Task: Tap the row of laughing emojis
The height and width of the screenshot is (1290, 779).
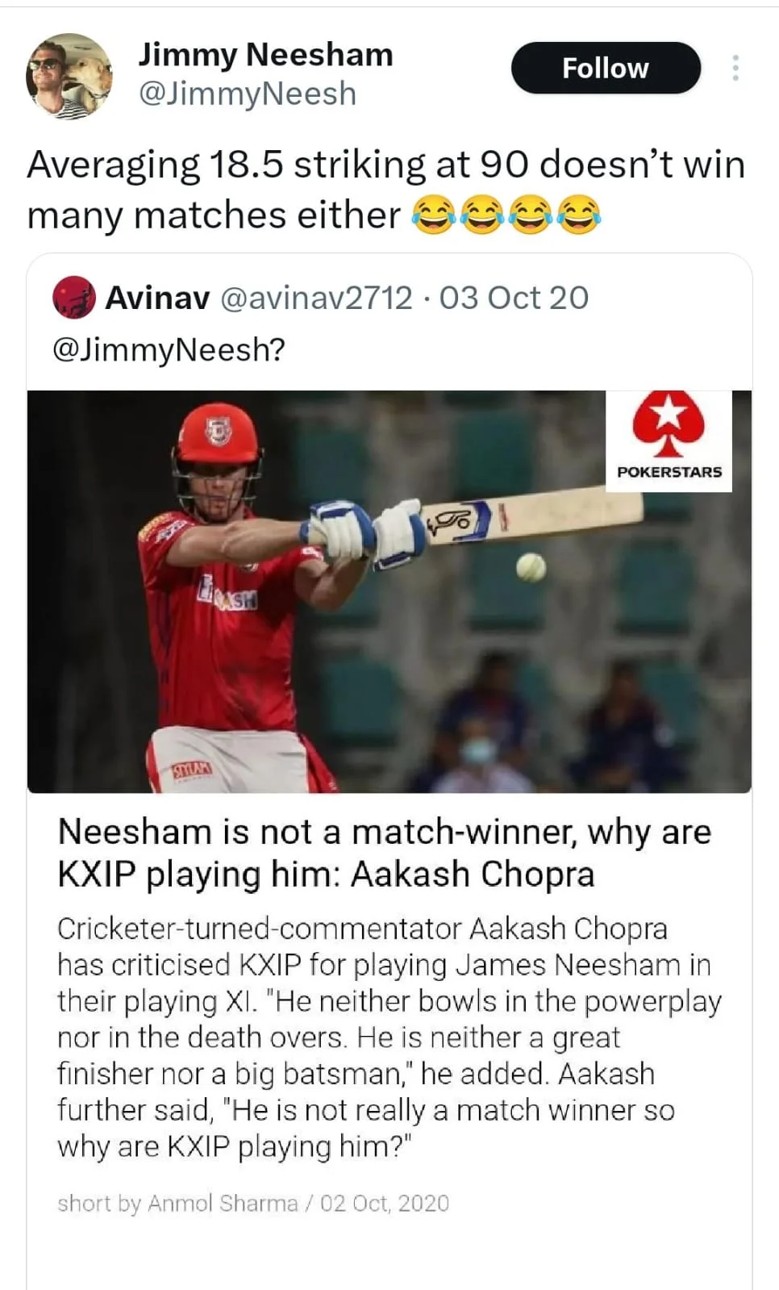Action: pyautogui.click(x=506, y=216)
